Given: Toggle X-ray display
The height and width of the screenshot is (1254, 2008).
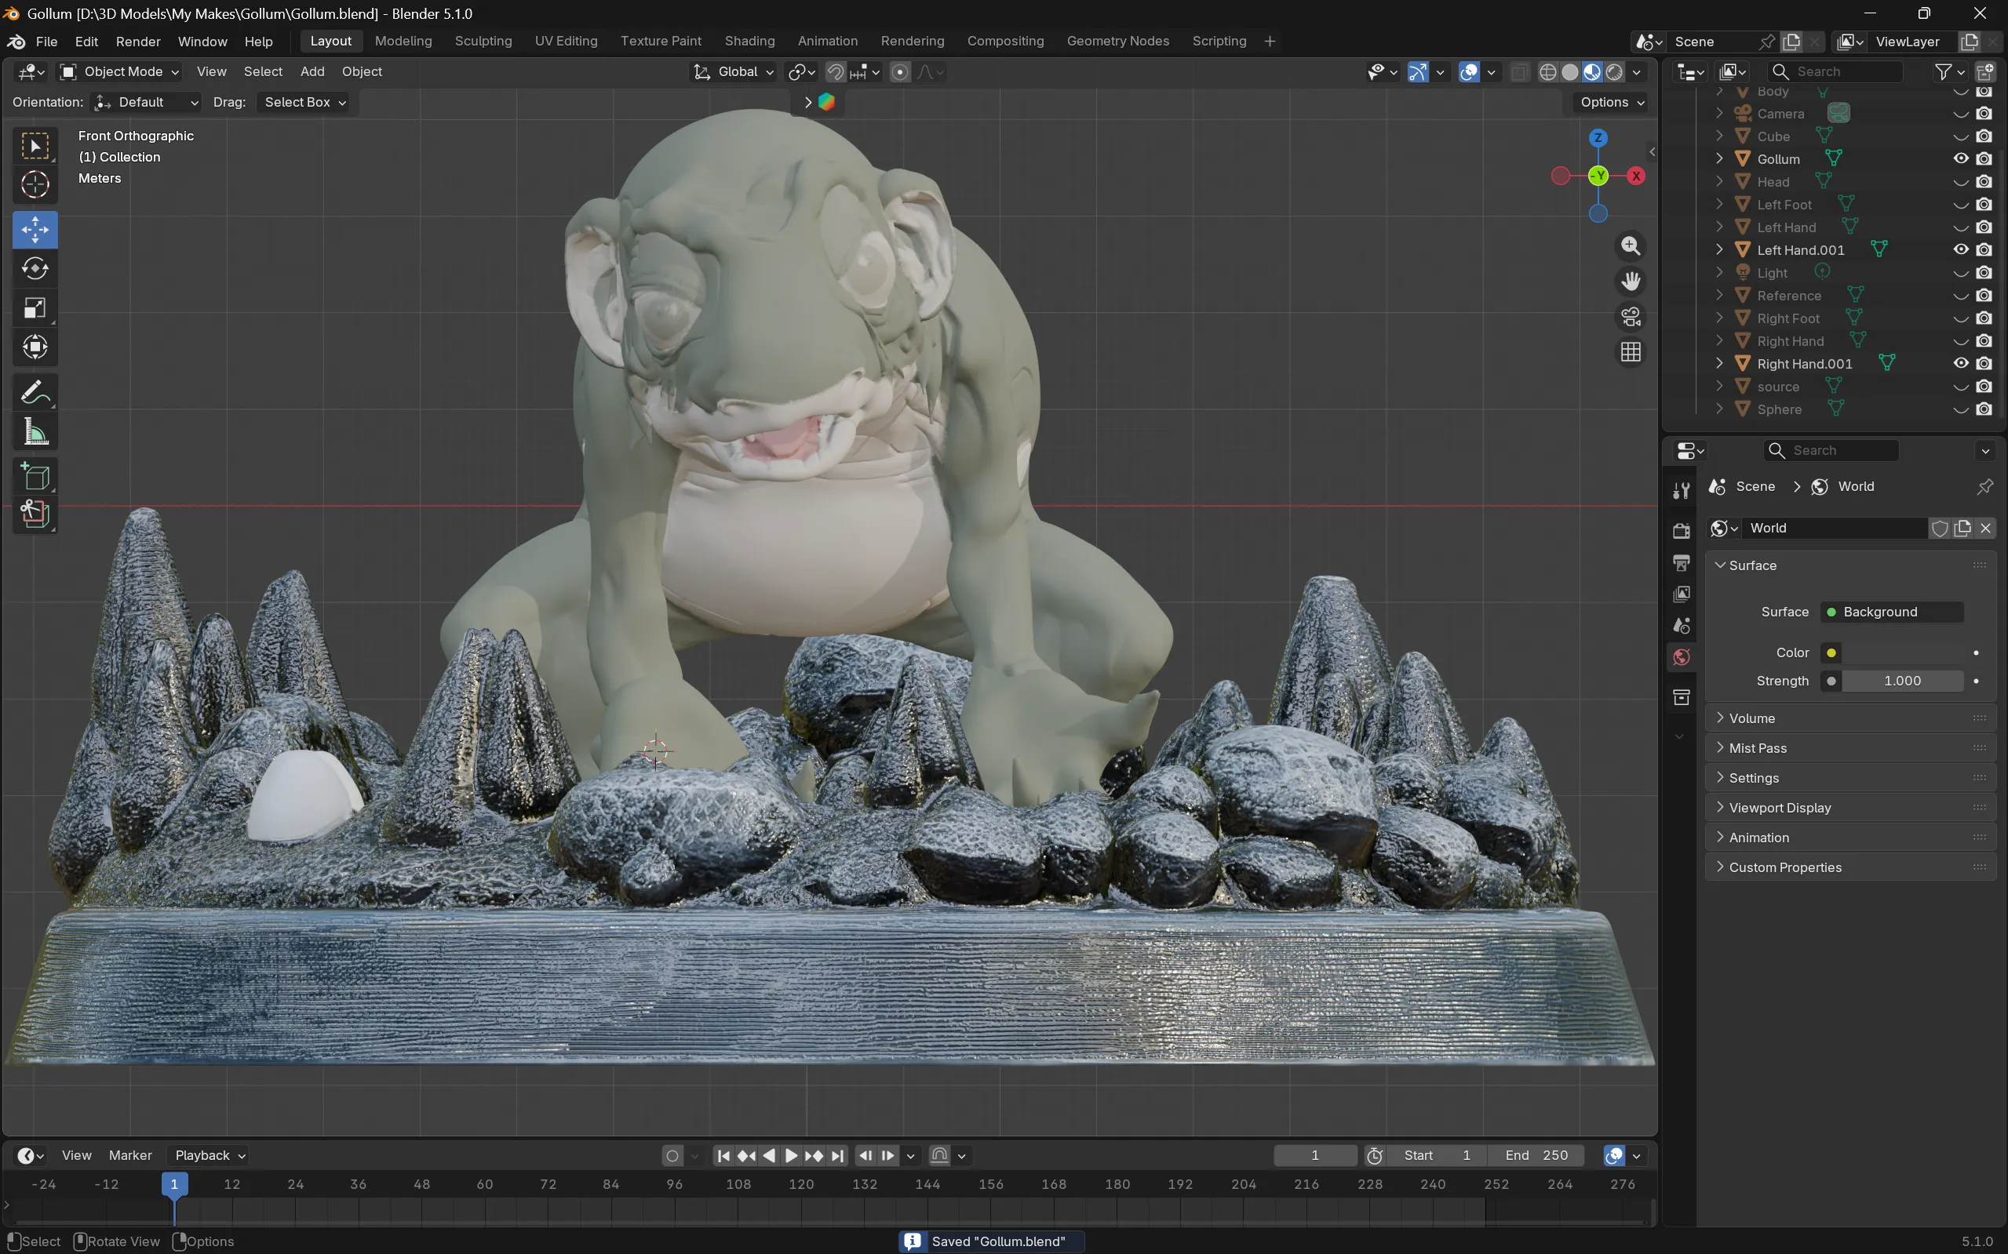Looking at the screenshot, I should (1519, 72).
